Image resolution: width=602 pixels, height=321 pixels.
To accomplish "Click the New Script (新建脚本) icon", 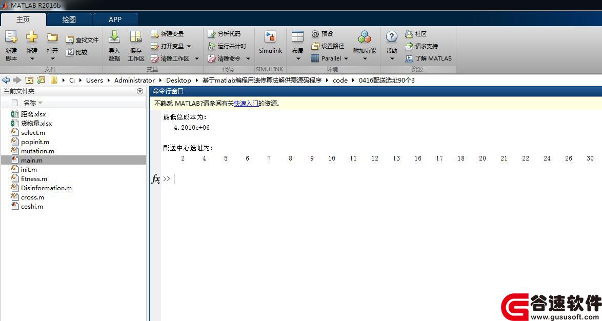I will coord(11,37).
